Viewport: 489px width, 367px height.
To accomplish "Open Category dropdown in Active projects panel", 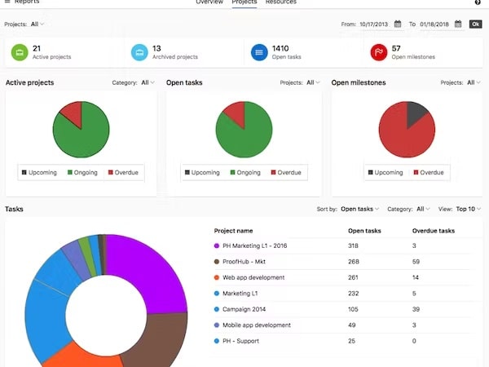I will coord(148,82).
